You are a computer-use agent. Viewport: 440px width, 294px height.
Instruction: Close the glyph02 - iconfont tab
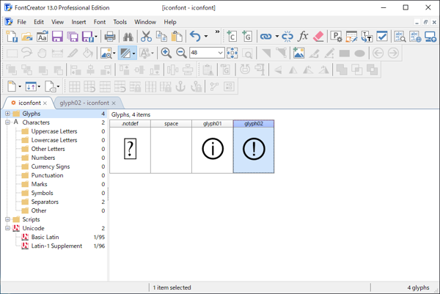coord(114,103)
